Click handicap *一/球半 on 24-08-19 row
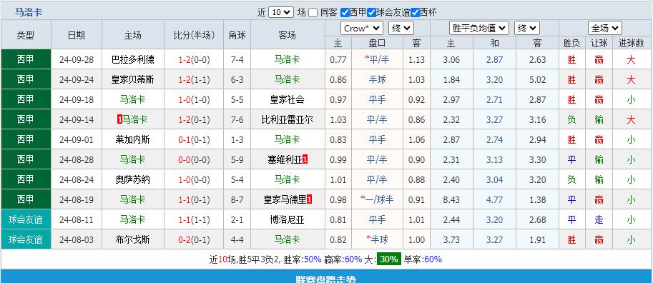The height and width of the screenshot is (283, 653). point(377,199)
